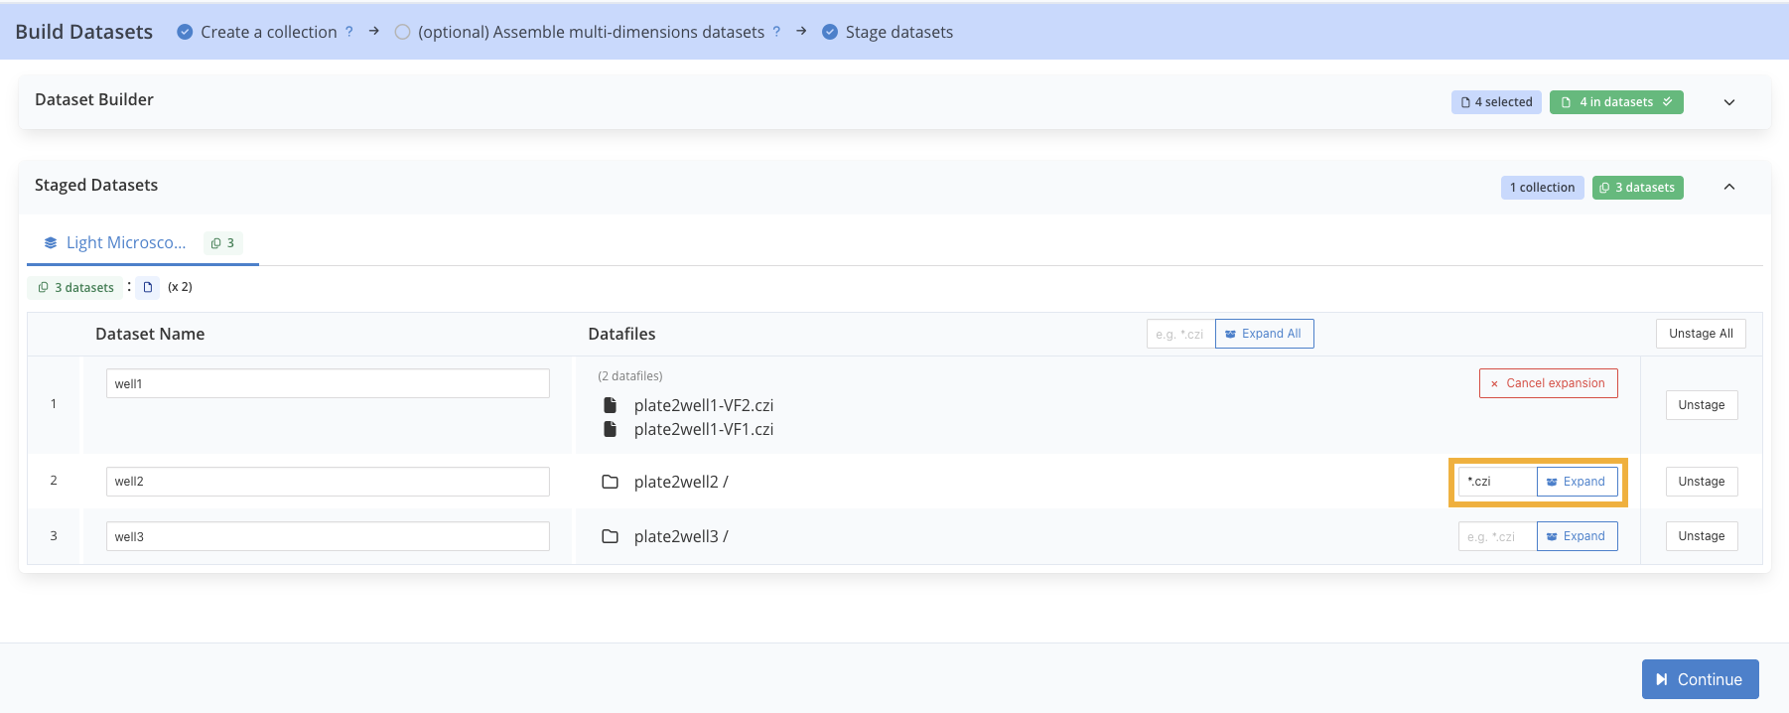Click the Create a collection step label
The image size is (1789, 713).
tap(269, 32)
